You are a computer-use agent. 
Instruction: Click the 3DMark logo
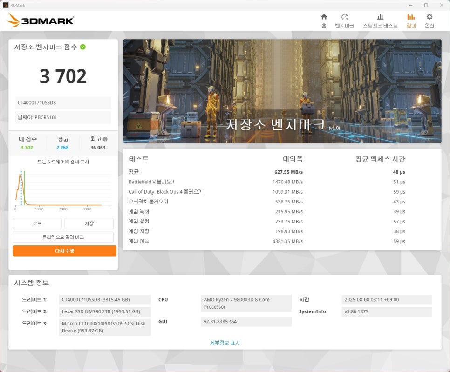tap(41, 20)
